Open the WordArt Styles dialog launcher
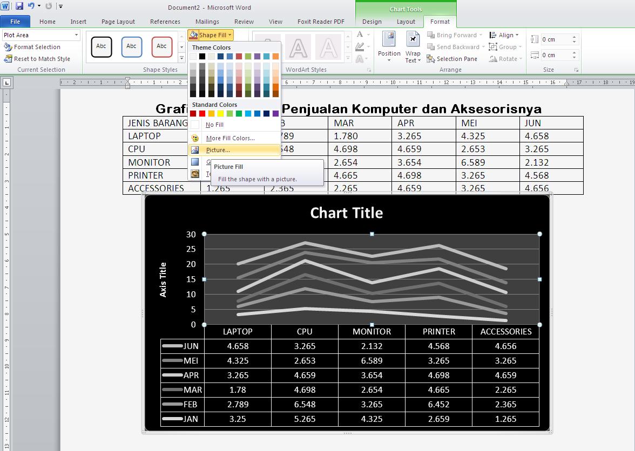 369,70
